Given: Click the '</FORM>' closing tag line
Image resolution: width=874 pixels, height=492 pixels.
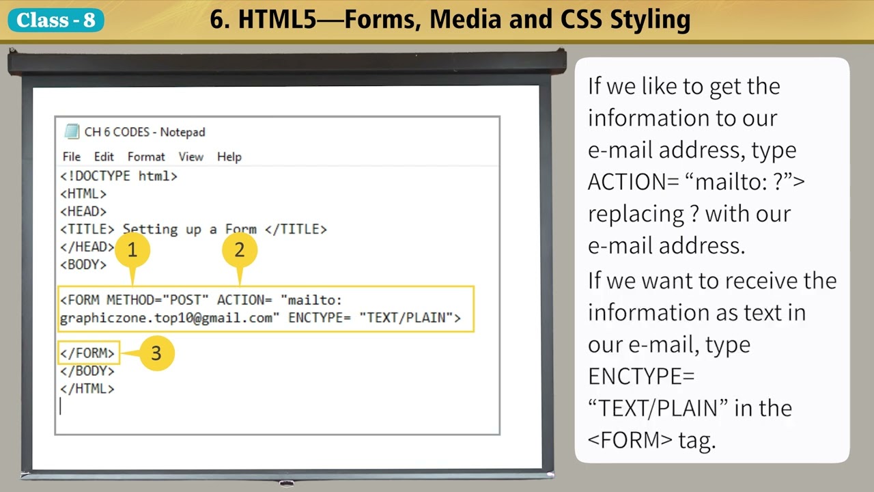Looking at the screenshot, I should pyautogui.click(x=87, y=353).
